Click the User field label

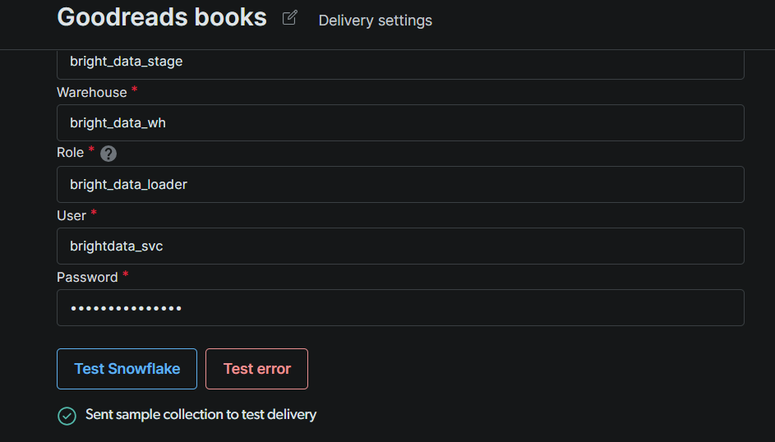click(x=72, y=216)
